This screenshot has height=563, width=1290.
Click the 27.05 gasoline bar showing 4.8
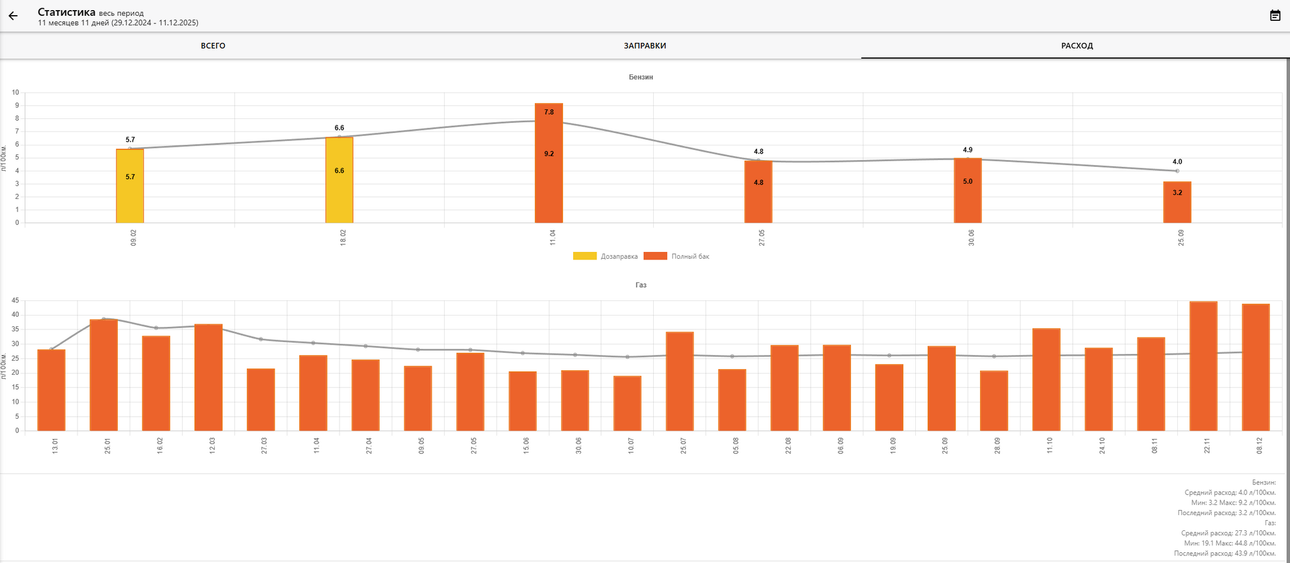(x=758, y=192)
